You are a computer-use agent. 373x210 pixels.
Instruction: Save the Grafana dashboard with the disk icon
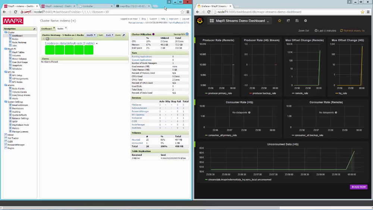tap(297, 21)
